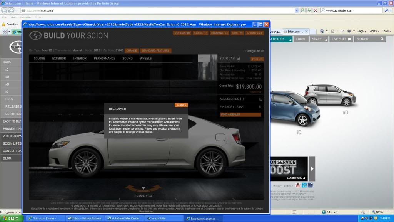Image resolution: width=394 pixels, height=222 pixels.
Task: Collapse the Your Car summary panel
Action: [238, 59]
